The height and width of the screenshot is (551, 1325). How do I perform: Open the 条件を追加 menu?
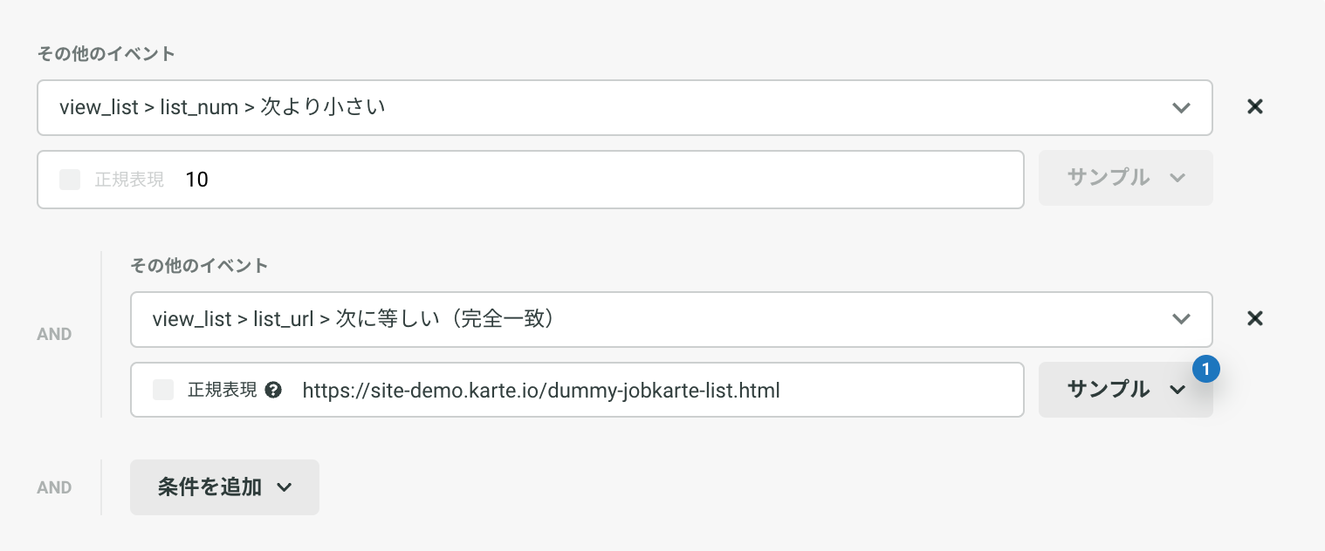pos(224,487)
